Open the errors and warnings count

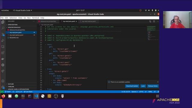[19, 92]
